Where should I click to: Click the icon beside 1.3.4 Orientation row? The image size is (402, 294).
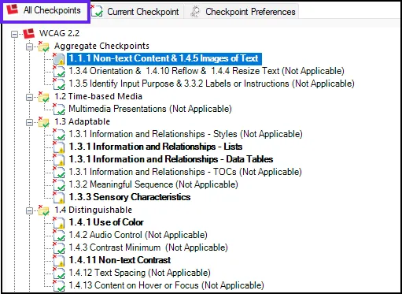(59, 71)
